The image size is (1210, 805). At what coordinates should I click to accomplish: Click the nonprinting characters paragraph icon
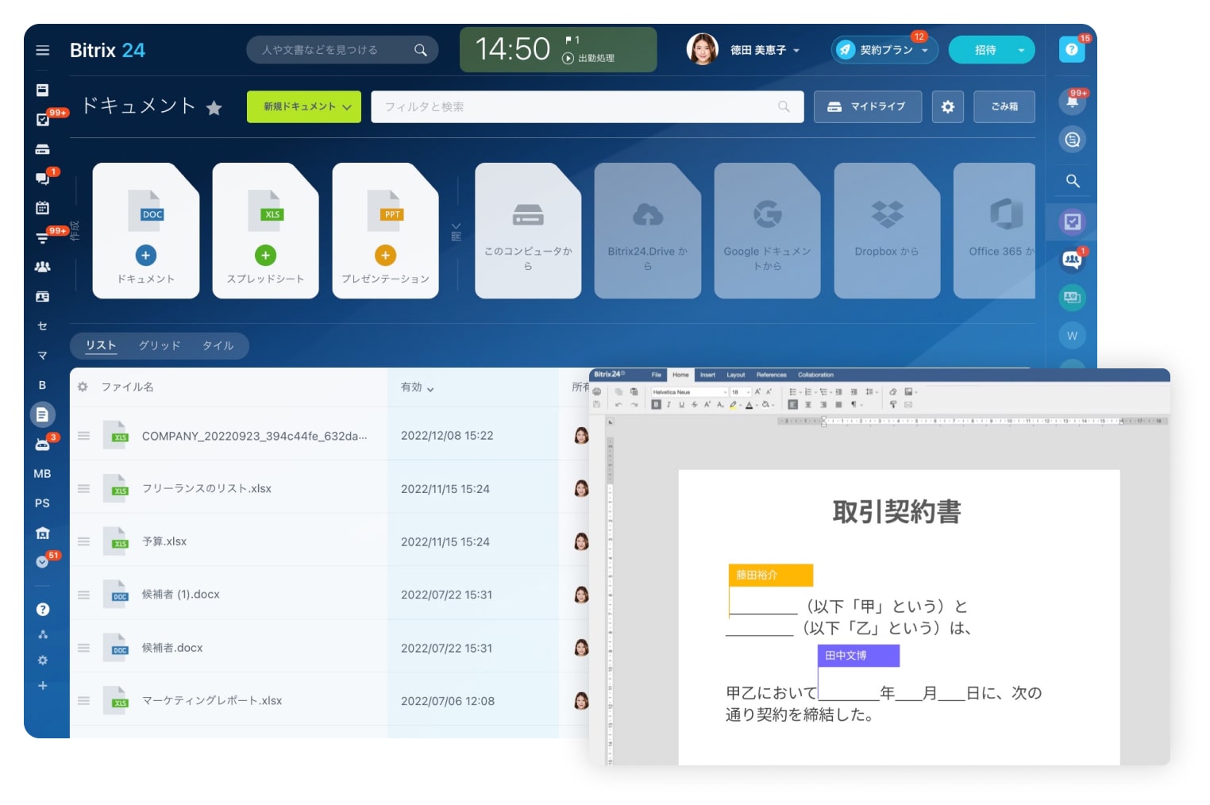854,405
